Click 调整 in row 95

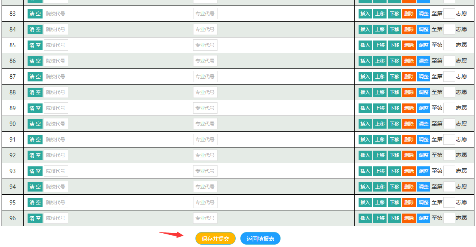tap(424, 203)
